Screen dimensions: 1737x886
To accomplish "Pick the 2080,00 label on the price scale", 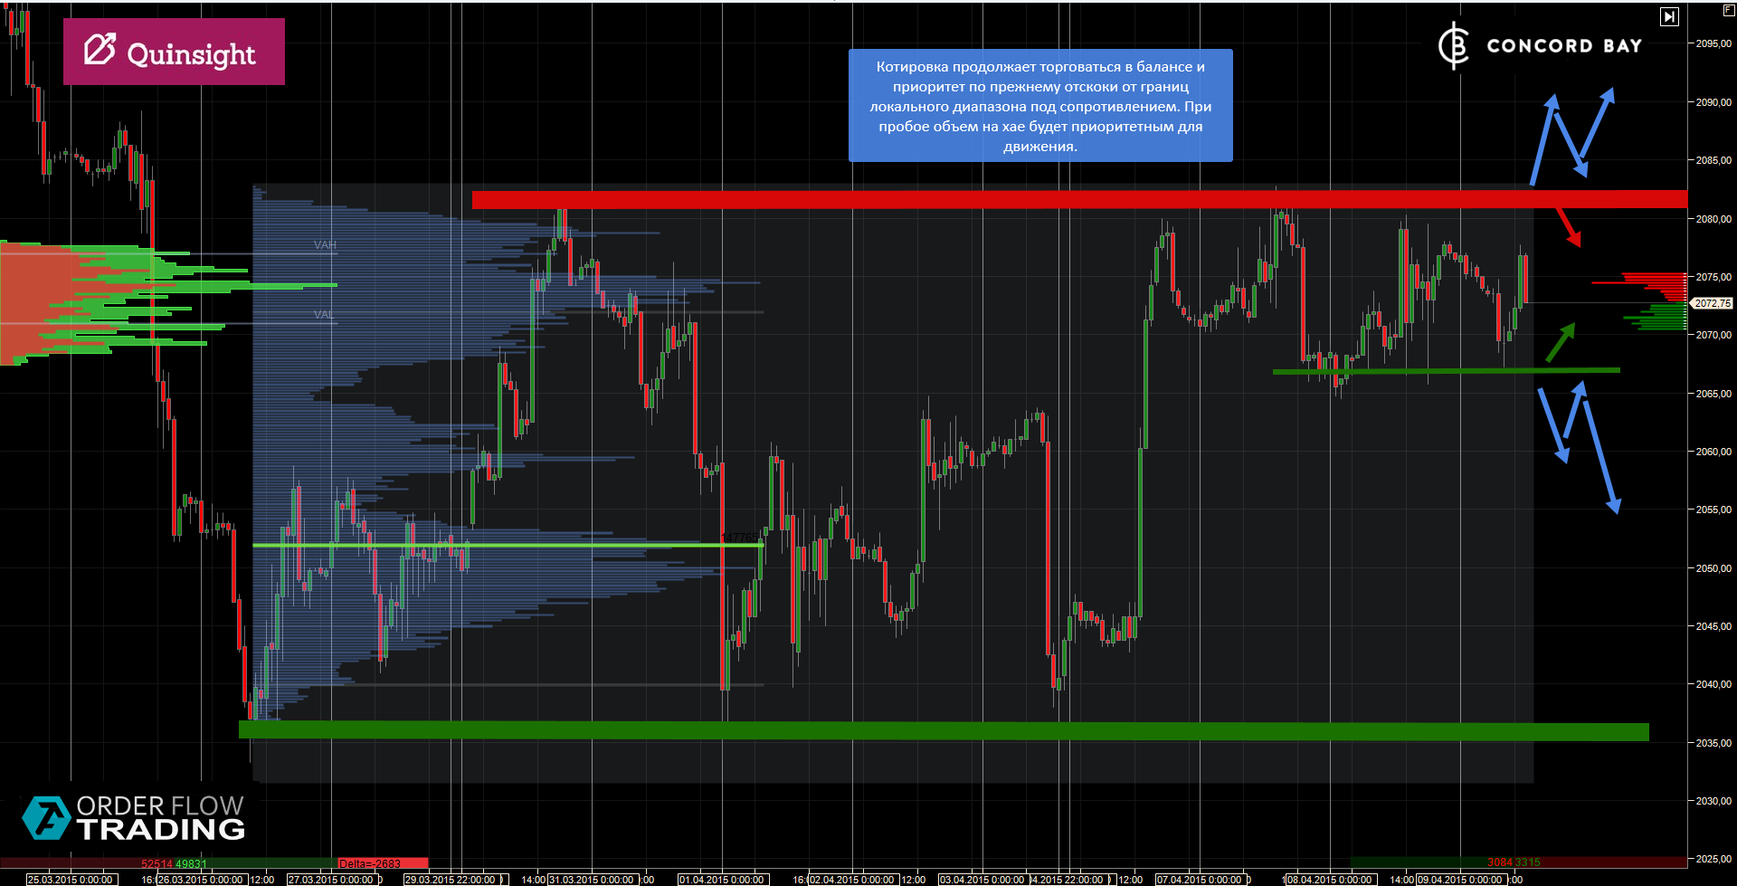I will [x=1713, y=219].
